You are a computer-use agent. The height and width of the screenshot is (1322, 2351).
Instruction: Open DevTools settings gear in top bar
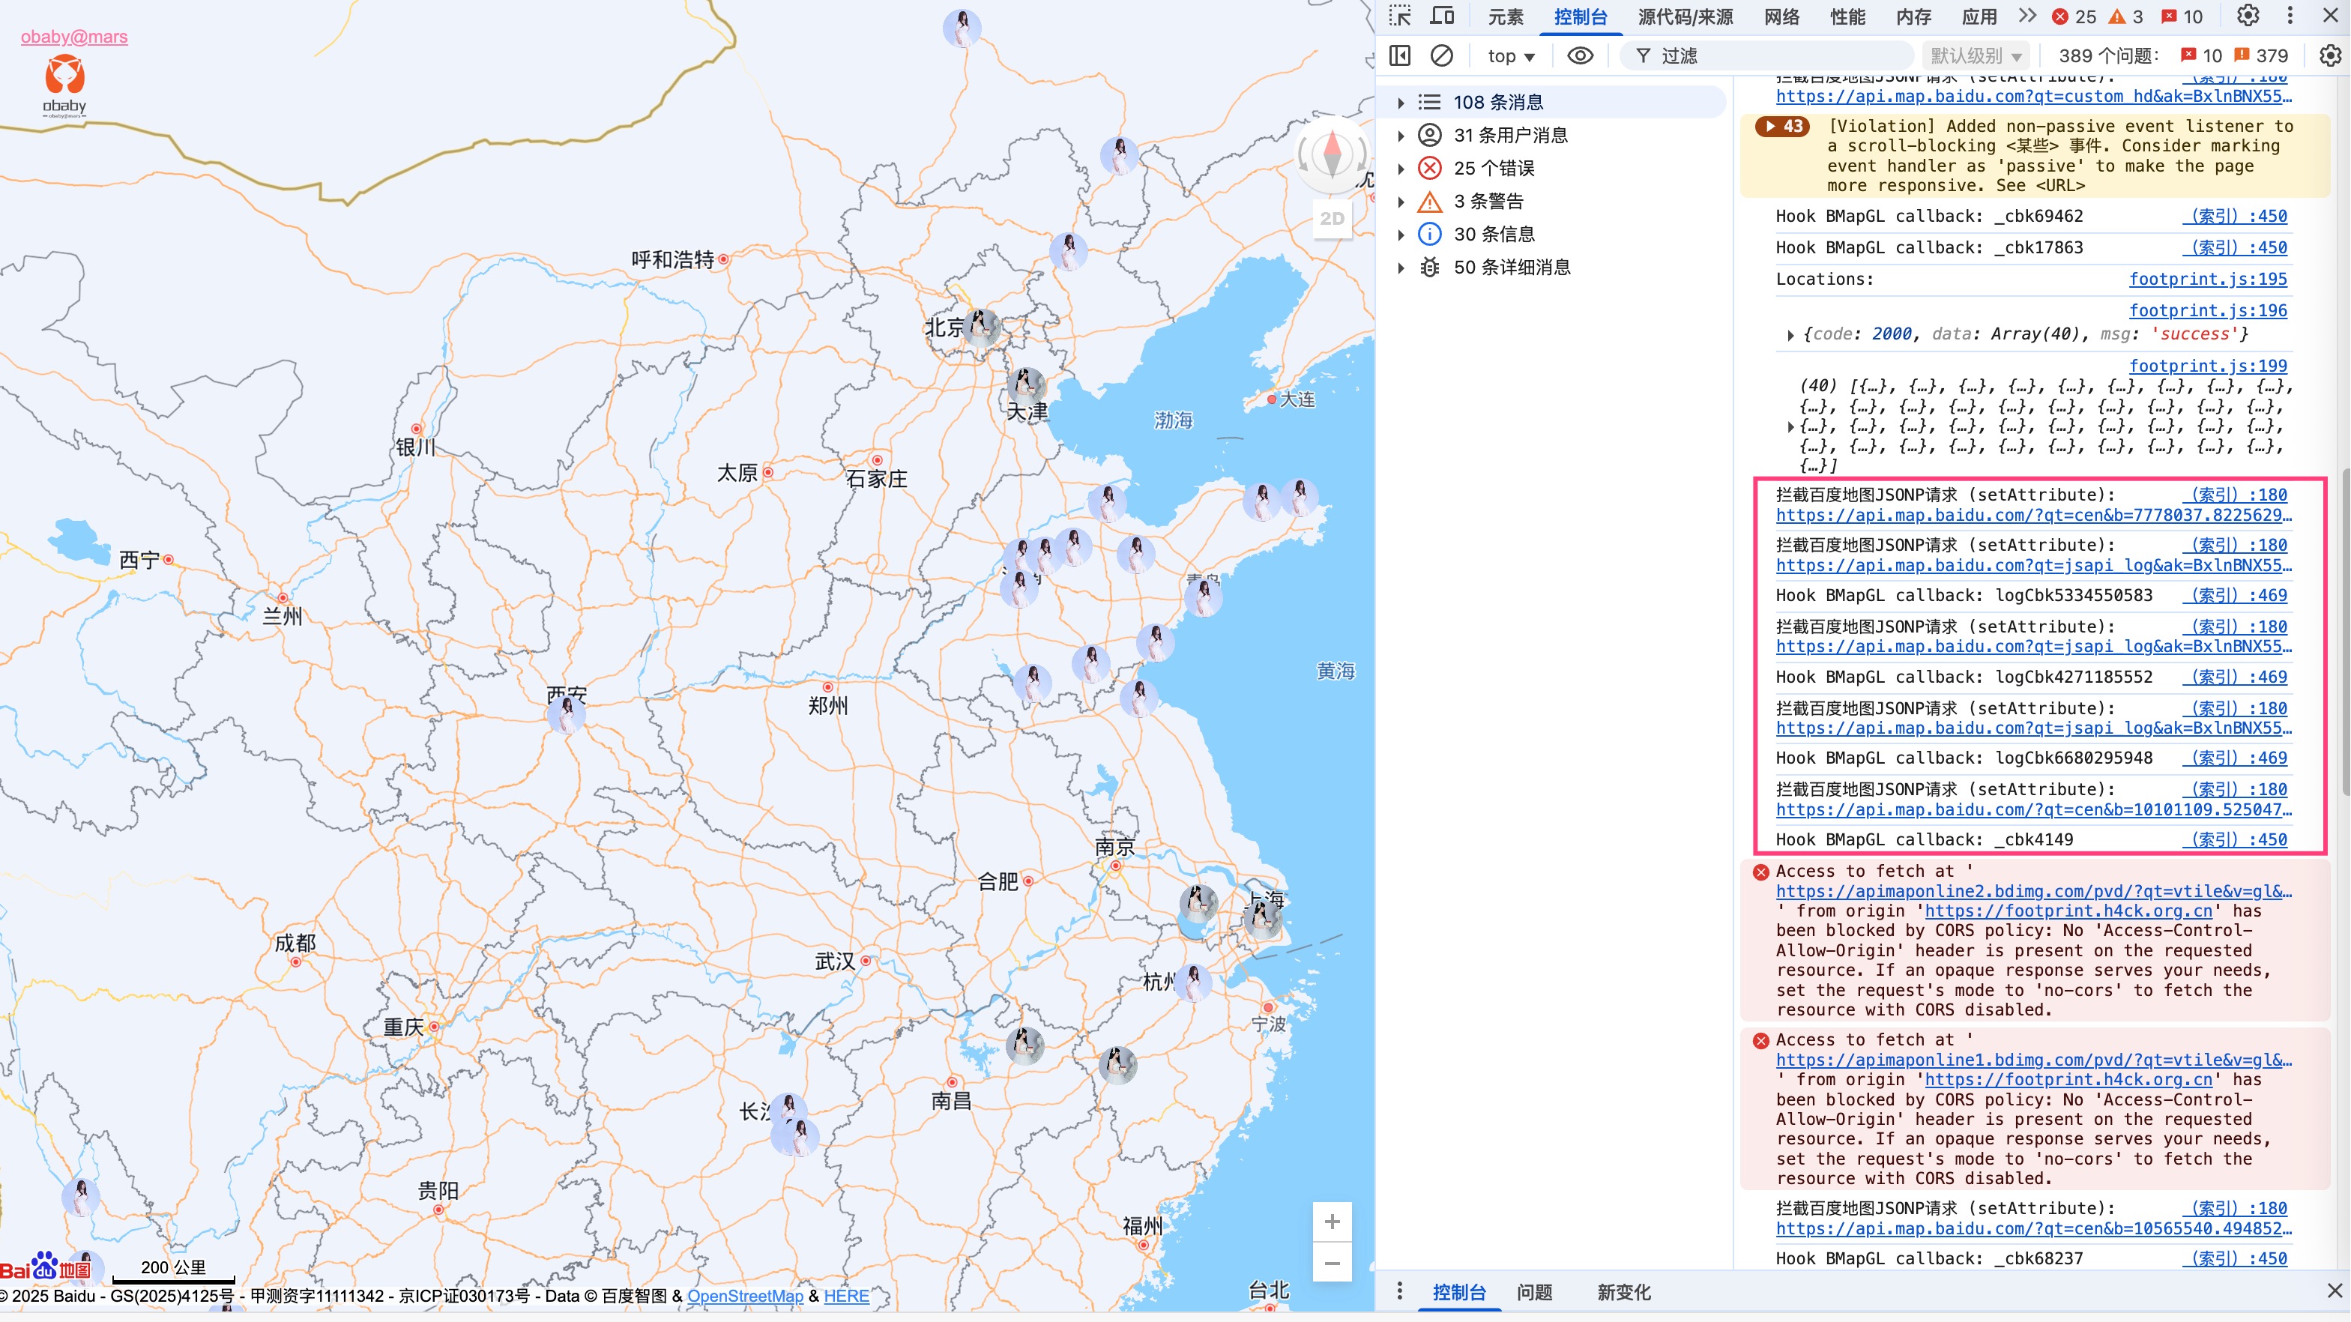2248,16
